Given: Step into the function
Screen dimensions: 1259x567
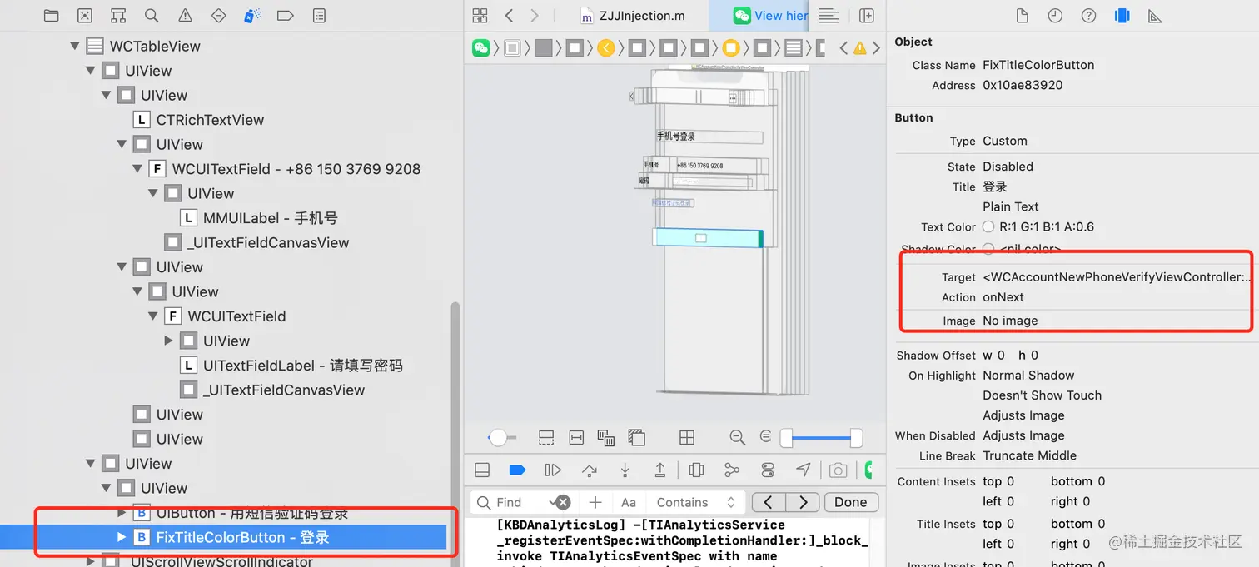Looking at the screenshot, I should [625, 470].
